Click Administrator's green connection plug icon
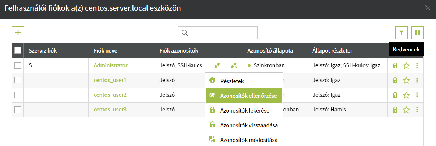The width and height of the screenshot is (436, 146). tap(217, 65)
